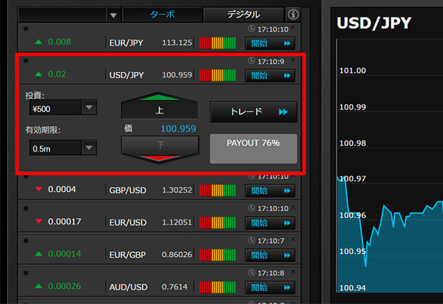Screen dimensions: 443x304
Task: Click the green up arrow beside 0.00026
Action: pos(39,286)
